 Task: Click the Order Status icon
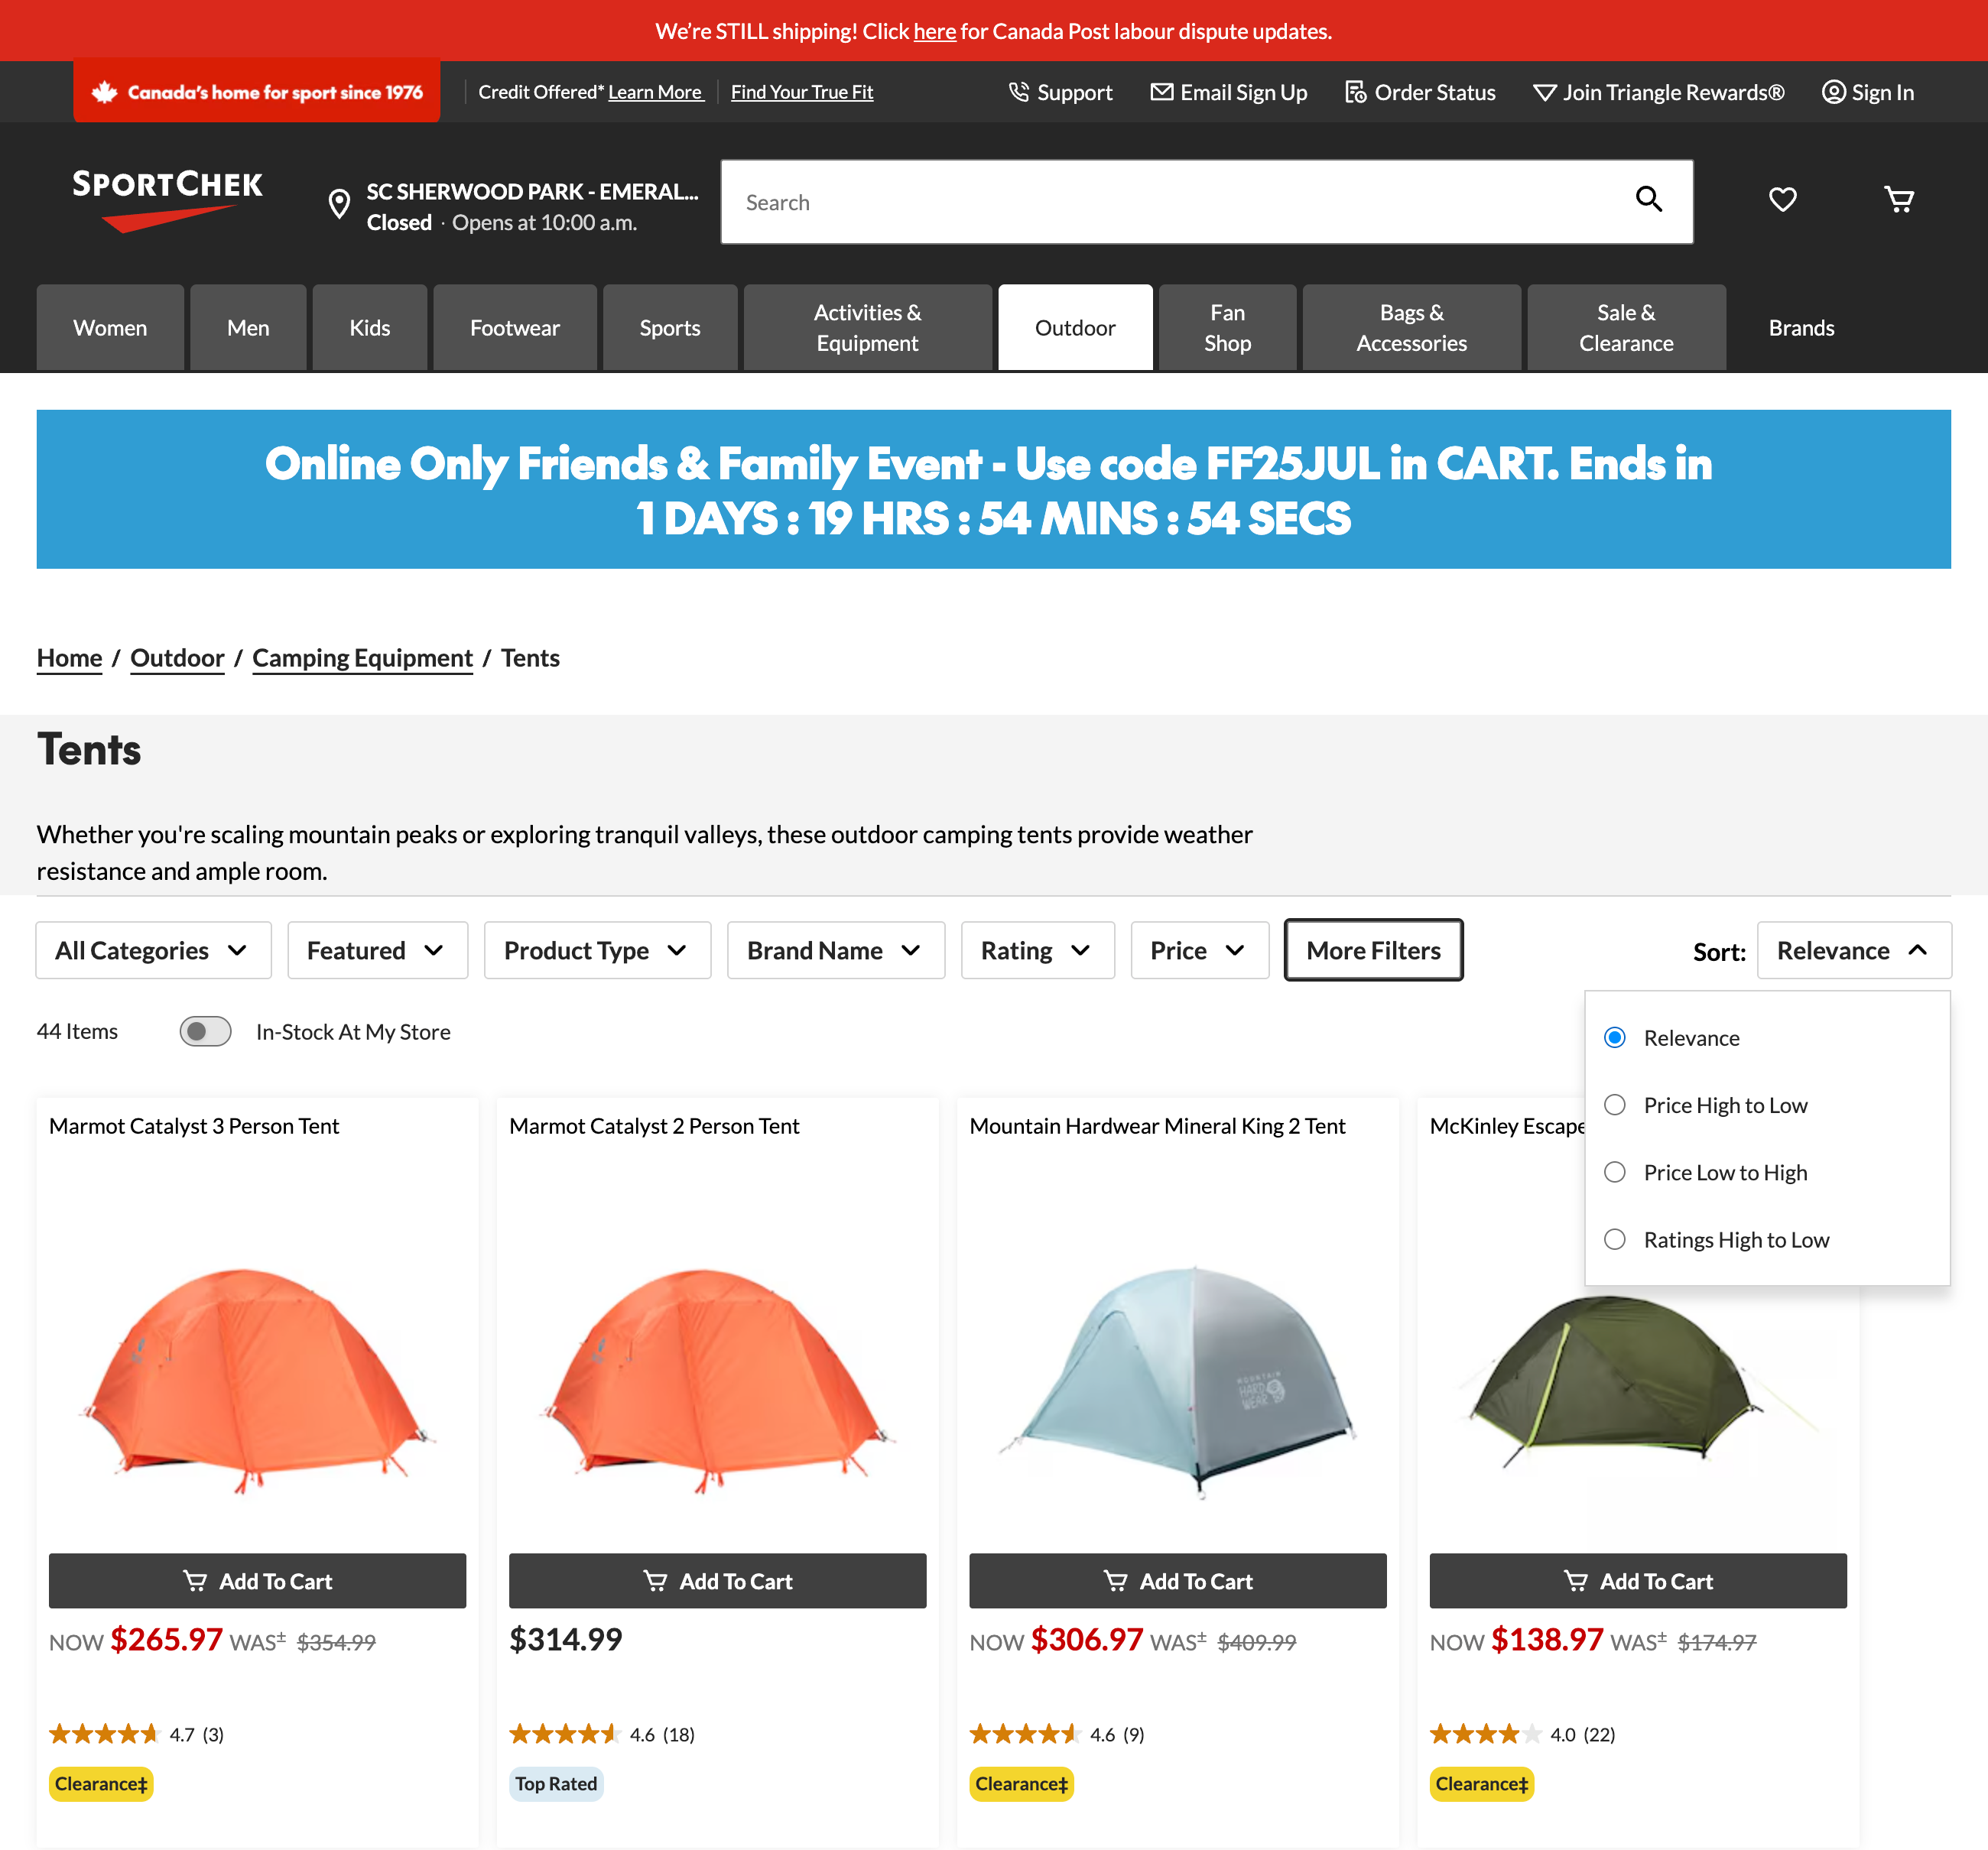pos(1356,91)
